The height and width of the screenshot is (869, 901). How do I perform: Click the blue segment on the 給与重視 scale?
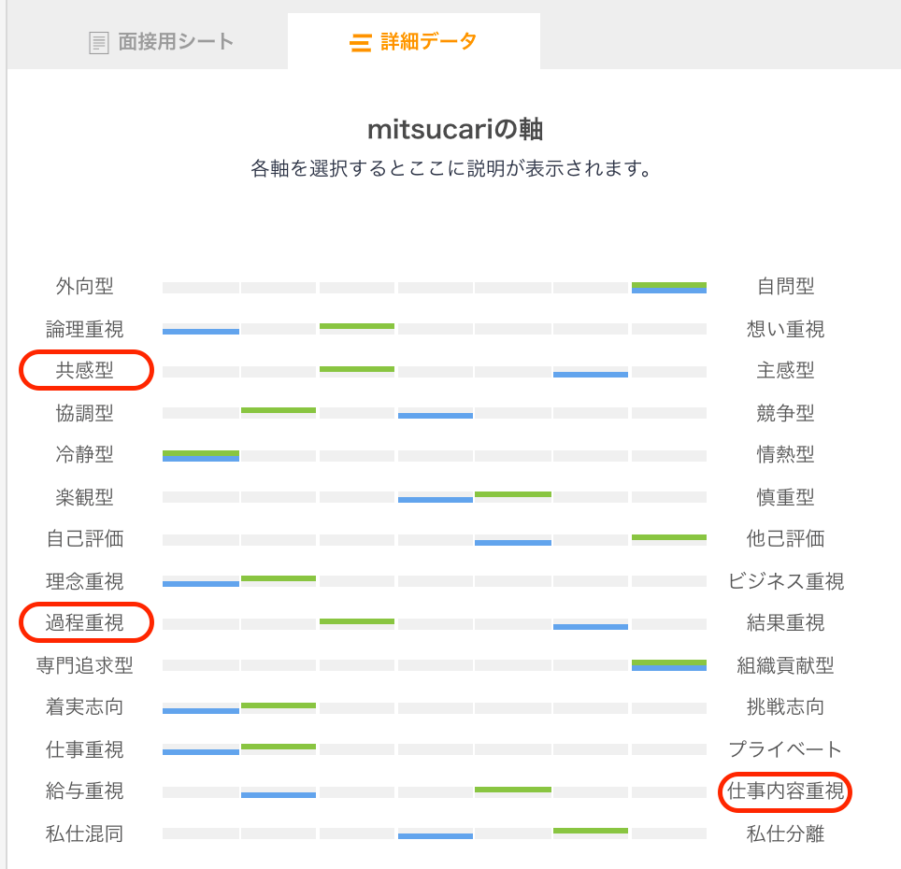(279, 793)
